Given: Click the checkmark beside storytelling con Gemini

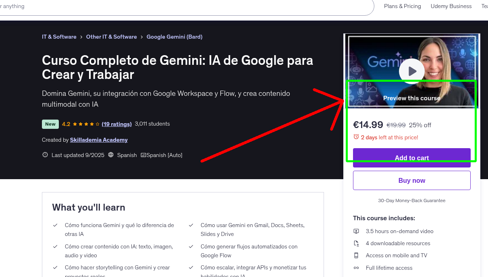Looking at the screenshot, I should click(x=56, y=267).
